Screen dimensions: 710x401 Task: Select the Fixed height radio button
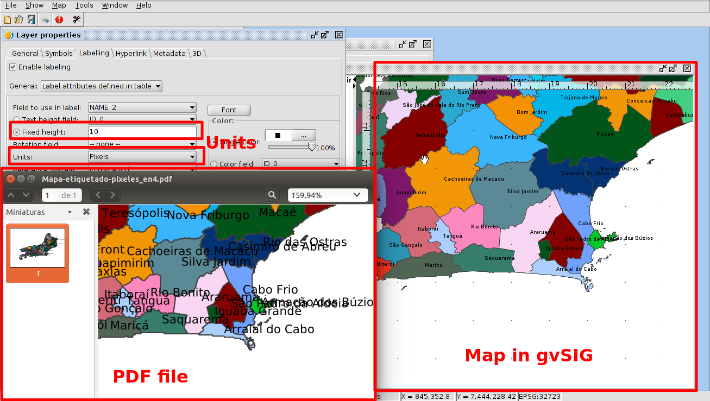click(17, 132)
